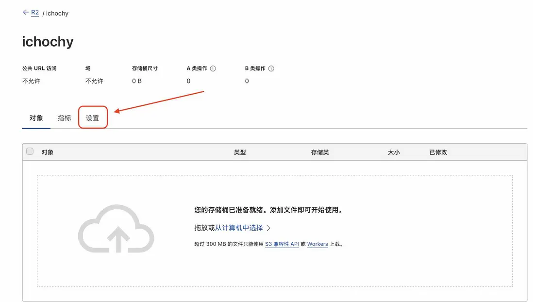This screenshot has height=302, width=533.
Task: Open the Workers documentation link
Action: (317, 244)
